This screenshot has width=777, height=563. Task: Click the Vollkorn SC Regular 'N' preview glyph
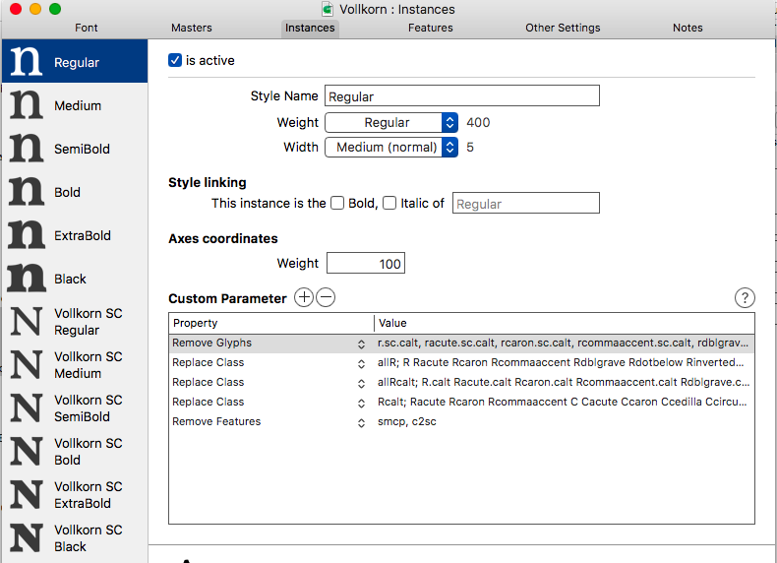click(26, 322)
